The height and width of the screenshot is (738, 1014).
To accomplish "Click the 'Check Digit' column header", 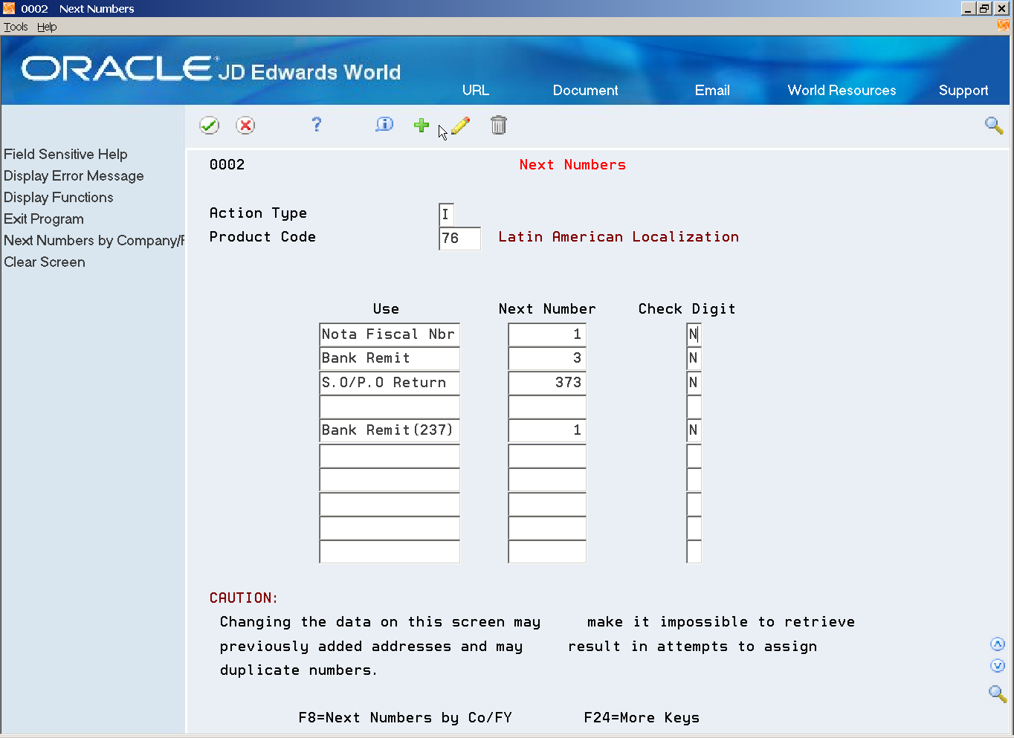I will (687, 309).
